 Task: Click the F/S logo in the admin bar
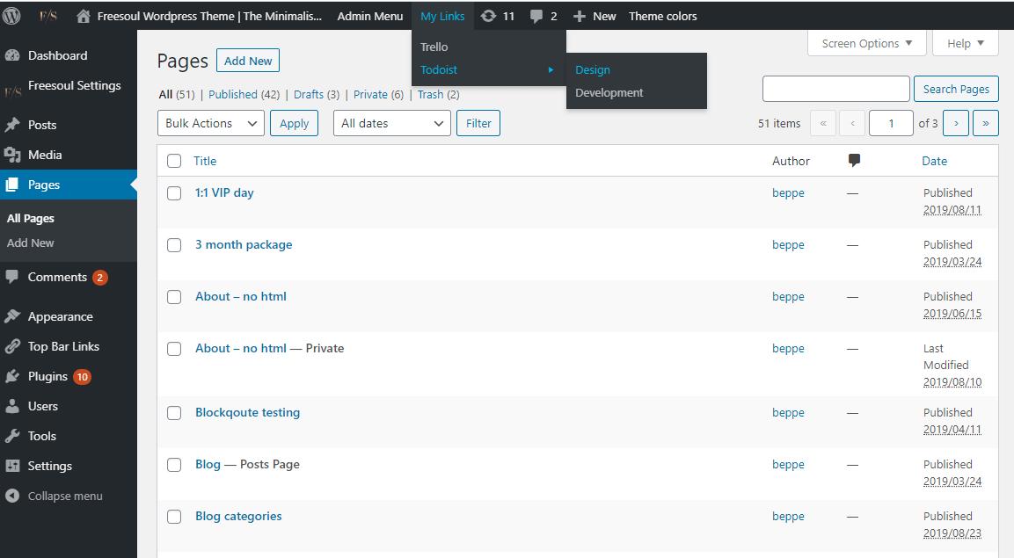point(47,16)
